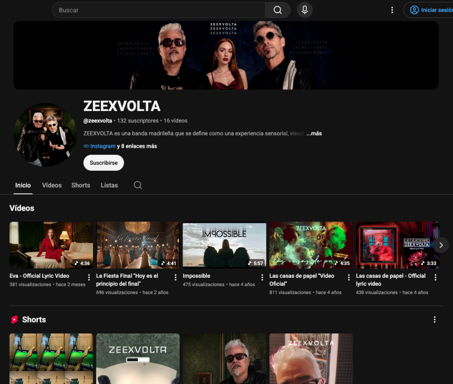Play Las casas de papel lyric video thumbnail
Viewport: 453px width, 384px height.
[x=397, y=245]
